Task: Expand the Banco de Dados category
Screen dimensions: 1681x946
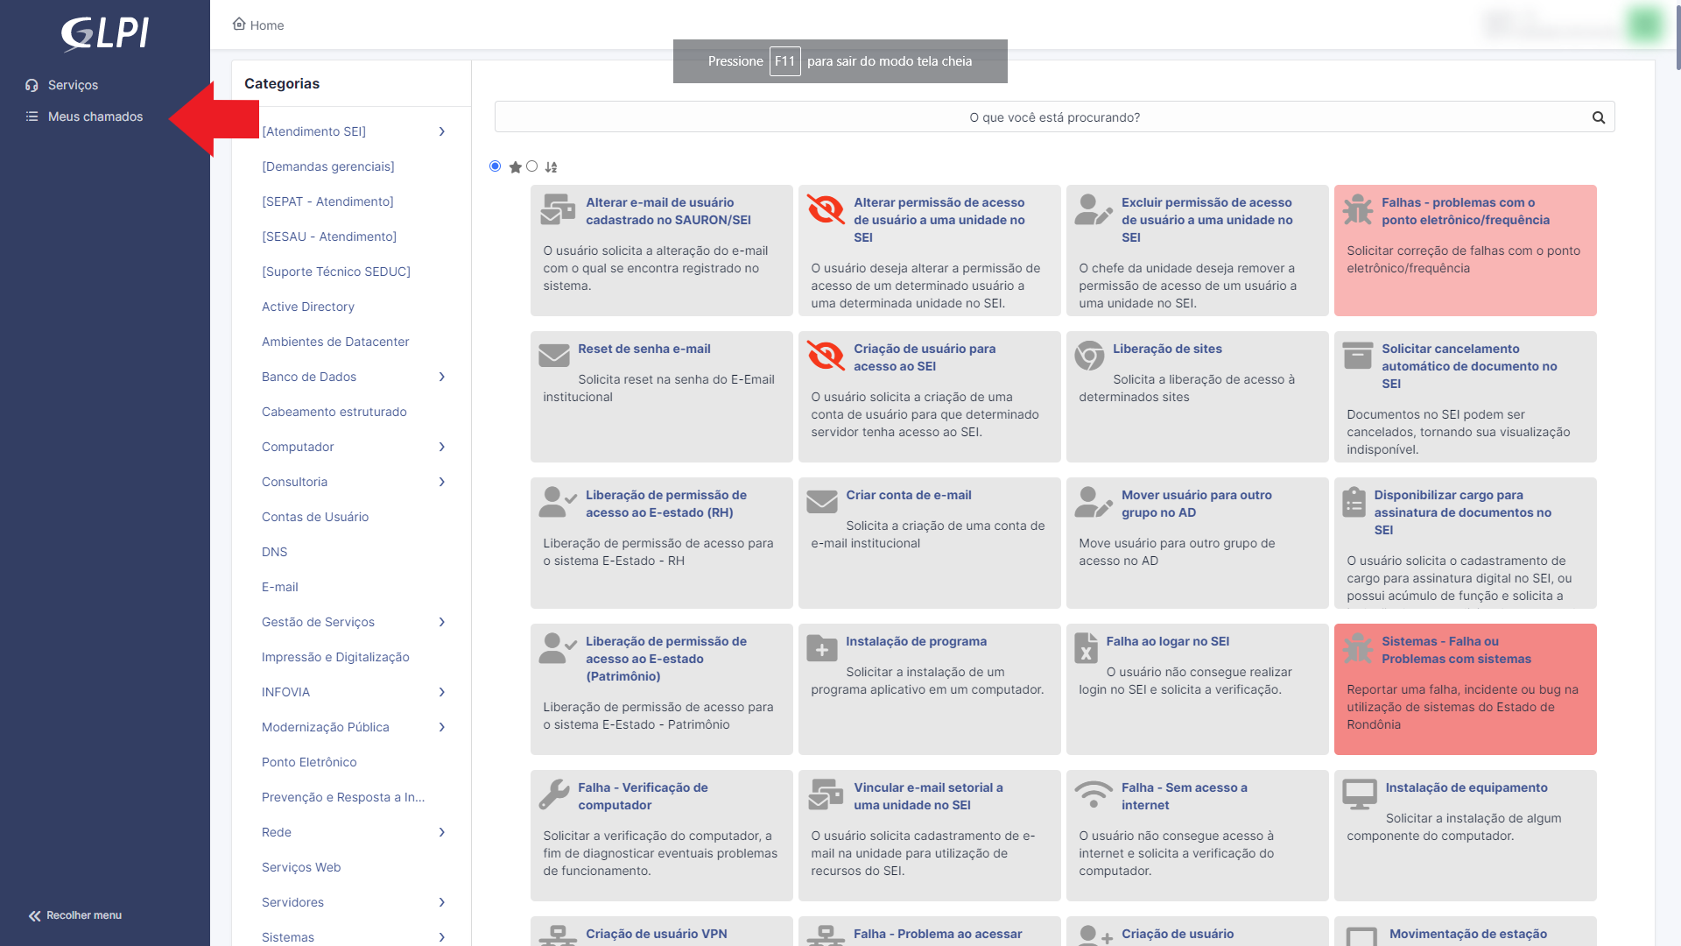Action: [442, 377]
